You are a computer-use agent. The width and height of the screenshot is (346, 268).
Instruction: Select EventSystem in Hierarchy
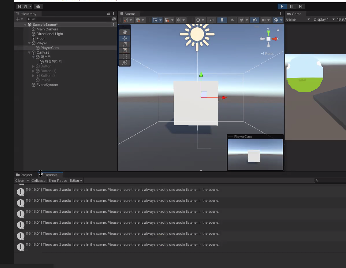(47, 85)
